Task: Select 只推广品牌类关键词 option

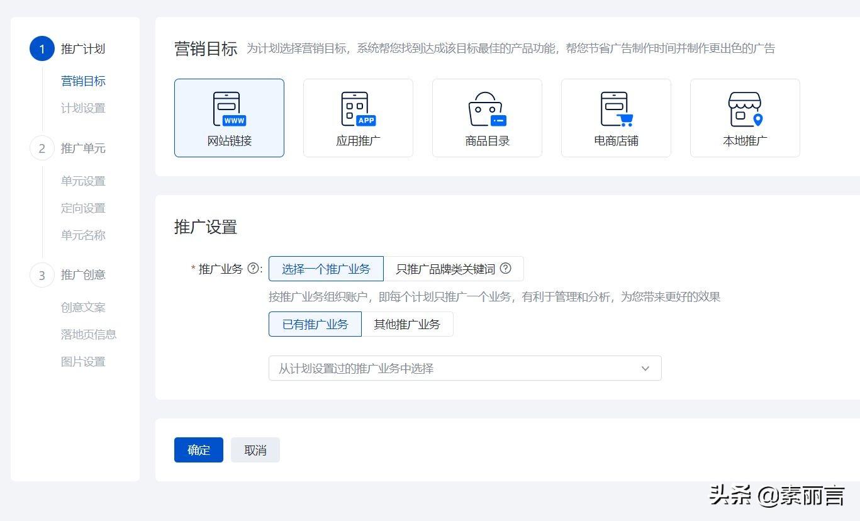Action: [x=454, y=269]
